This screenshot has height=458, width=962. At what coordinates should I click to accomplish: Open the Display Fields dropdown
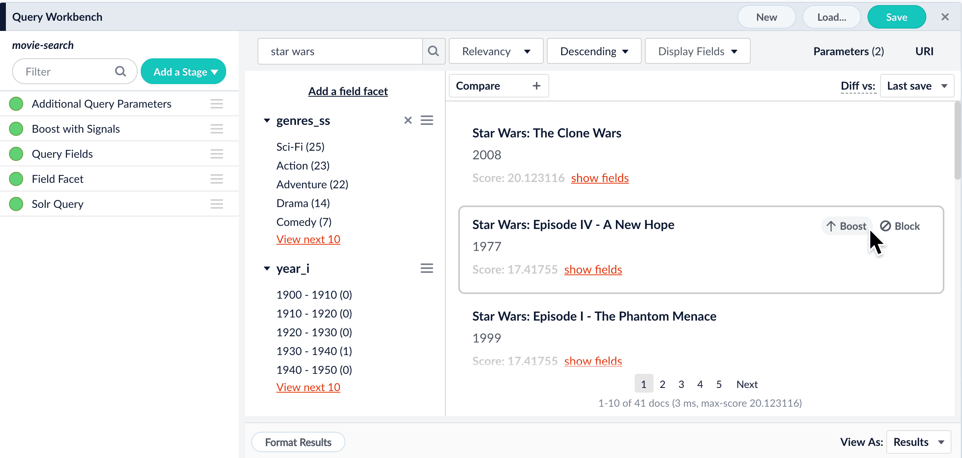pos(697,51)
